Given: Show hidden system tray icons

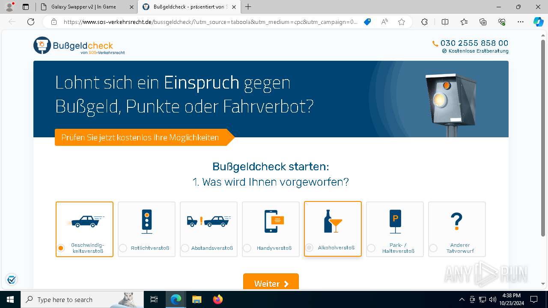Looking at the screenshot, I should point(462,299).
